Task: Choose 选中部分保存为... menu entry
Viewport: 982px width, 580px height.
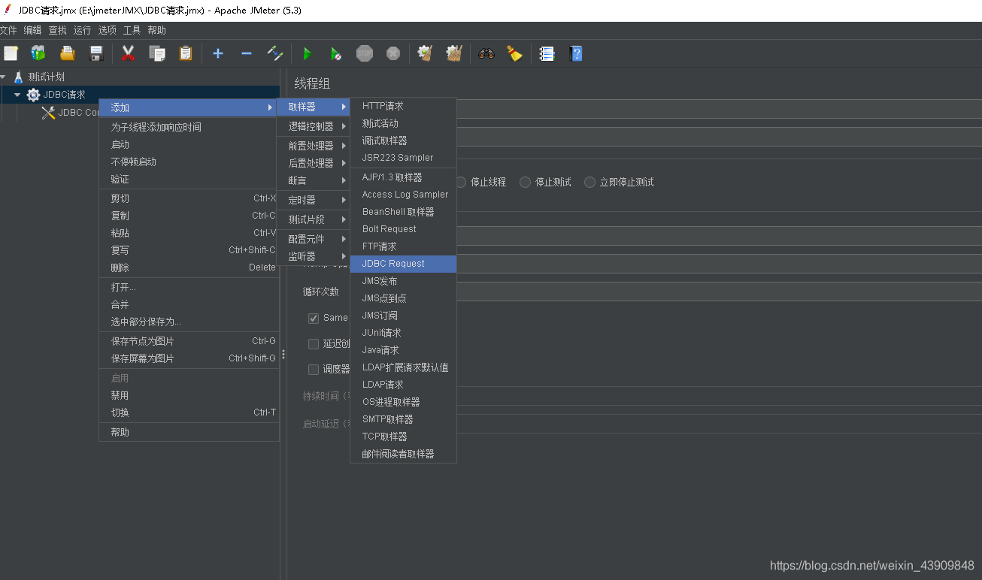Action: click(189, 322)
